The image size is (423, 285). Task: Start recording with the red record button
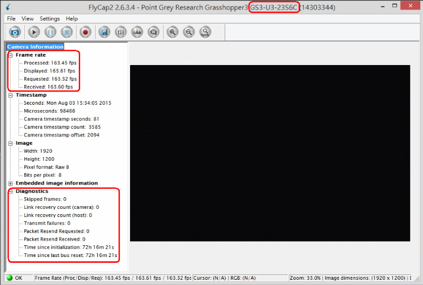point(86,32)
